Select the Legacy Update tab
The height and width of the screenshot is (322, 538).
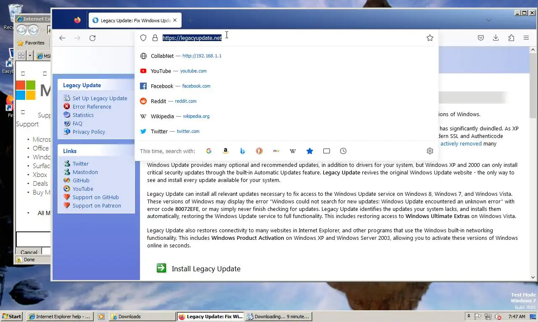pos(135,20)
